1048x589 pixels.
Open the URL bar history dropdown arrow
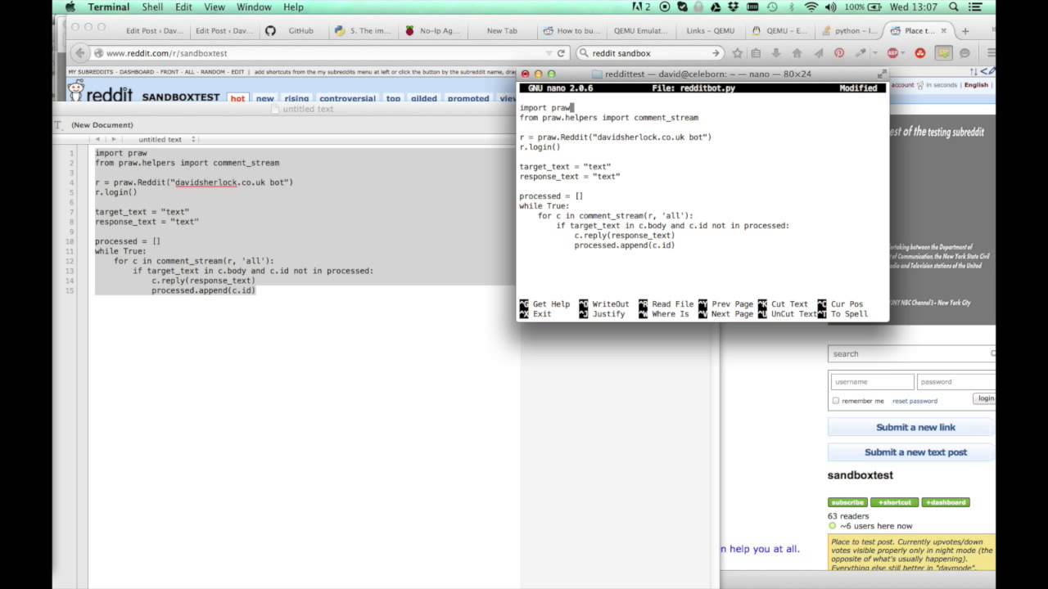click(x=550, y=53)
